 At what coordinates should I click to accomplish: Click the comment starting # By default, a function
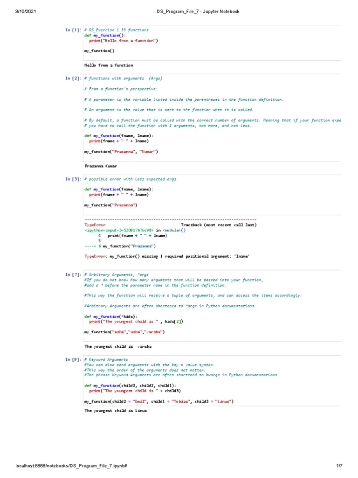pos(213,120)
